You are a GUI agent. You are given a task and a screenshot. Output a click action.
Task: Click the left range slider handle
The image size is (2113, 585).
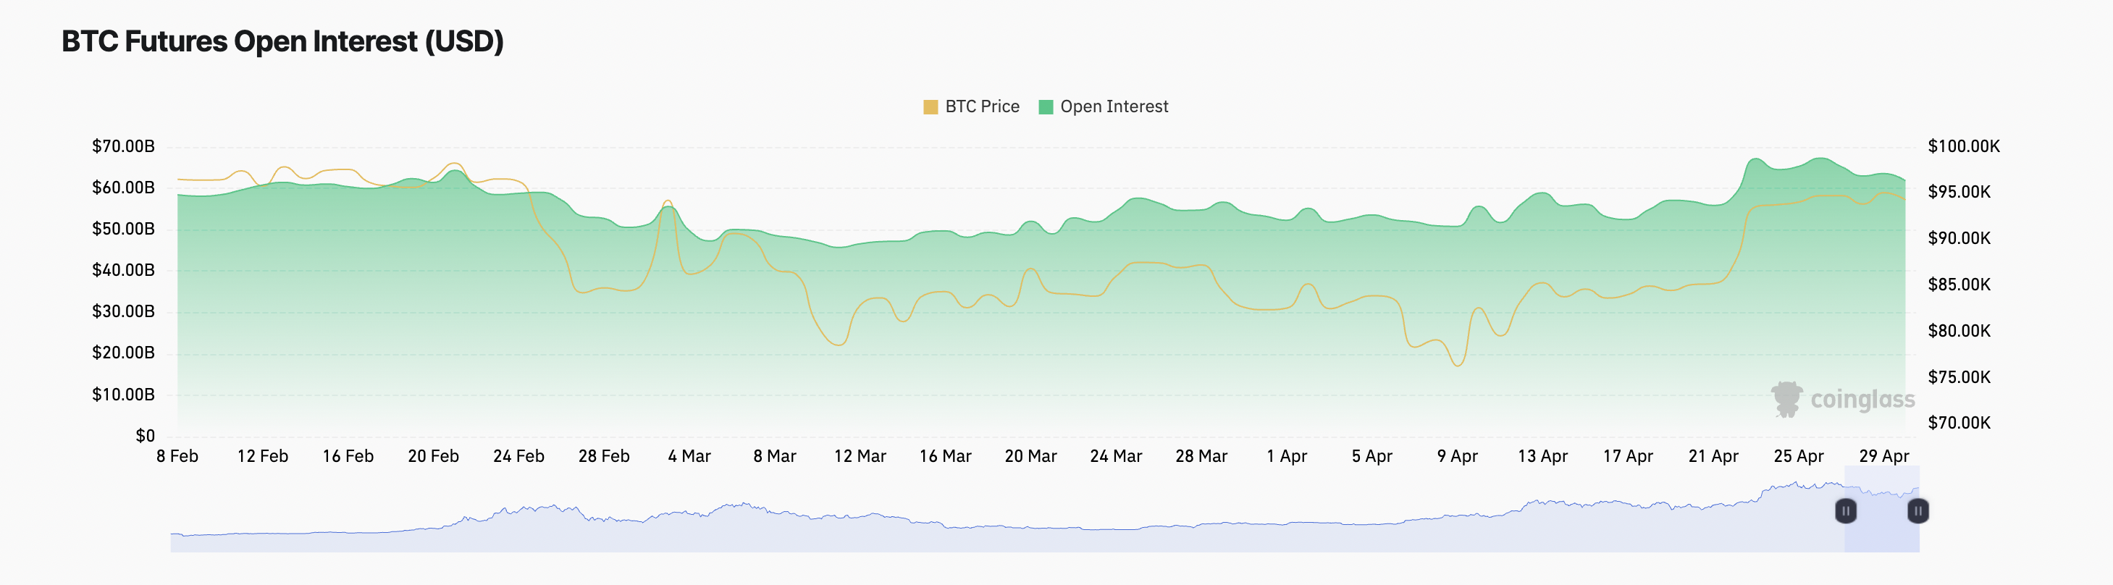1845,510
